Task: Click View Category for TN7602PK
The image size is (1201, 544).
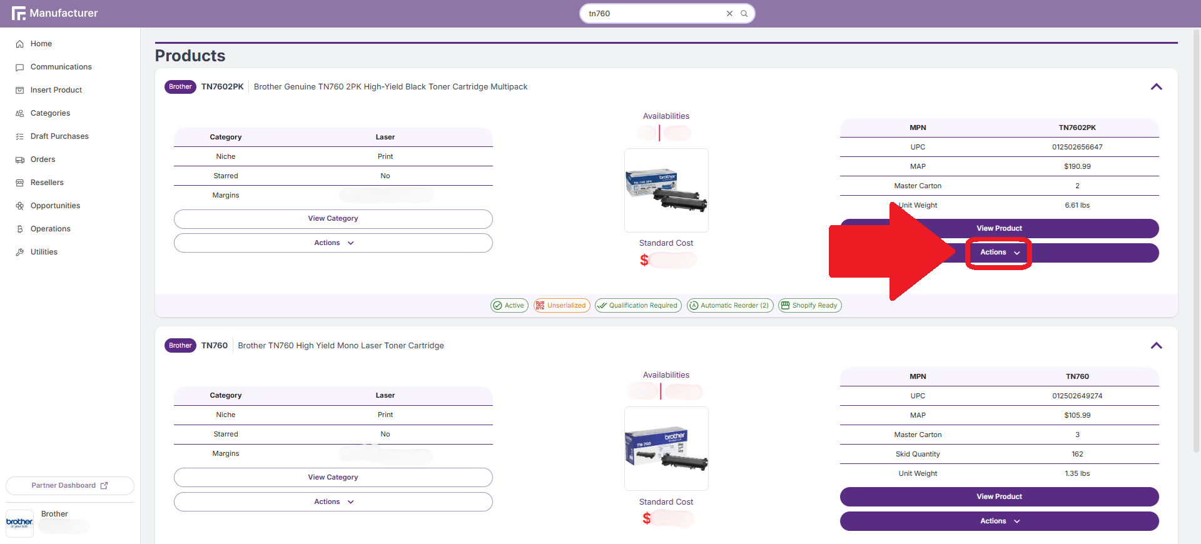Action: click(x=333, y=219)
